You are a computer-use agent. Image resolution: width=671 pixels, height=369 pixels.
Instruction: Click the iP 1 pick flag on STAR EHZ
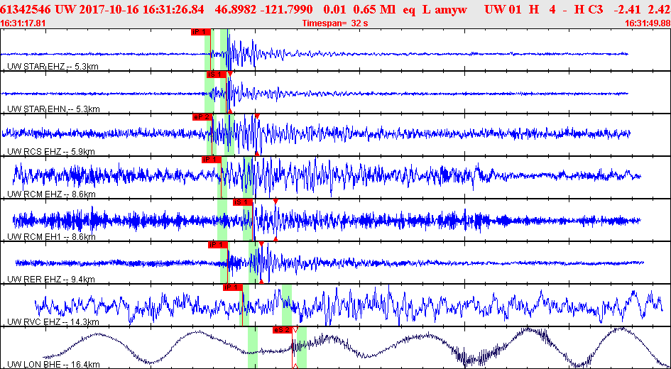click(x=201, y=32)
